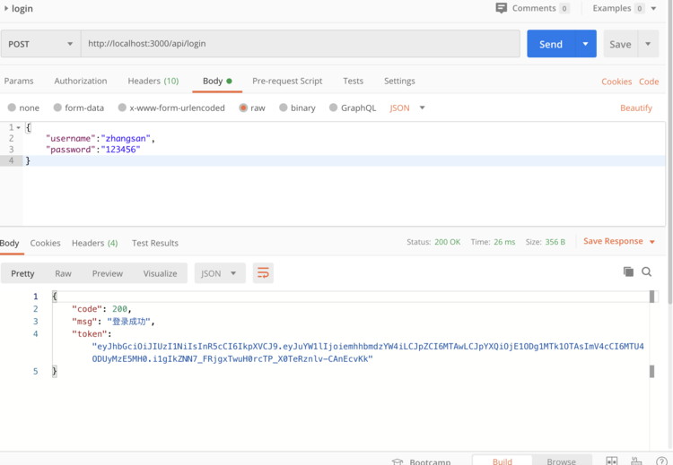The width and height of the screenshot is (673, 465).
Task: Click the "msg" response line
Action: point(113,322)
